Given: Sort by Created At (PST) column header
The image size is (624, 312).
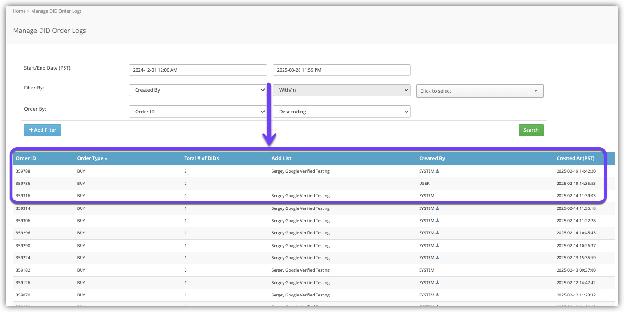Looking at the screenshot, I should pos(575,159).
